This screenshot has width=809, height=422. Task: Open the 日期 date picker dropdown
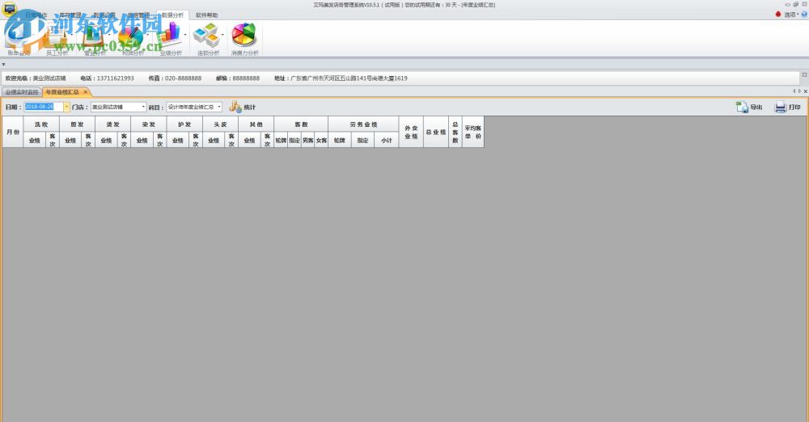click(66, 107)
